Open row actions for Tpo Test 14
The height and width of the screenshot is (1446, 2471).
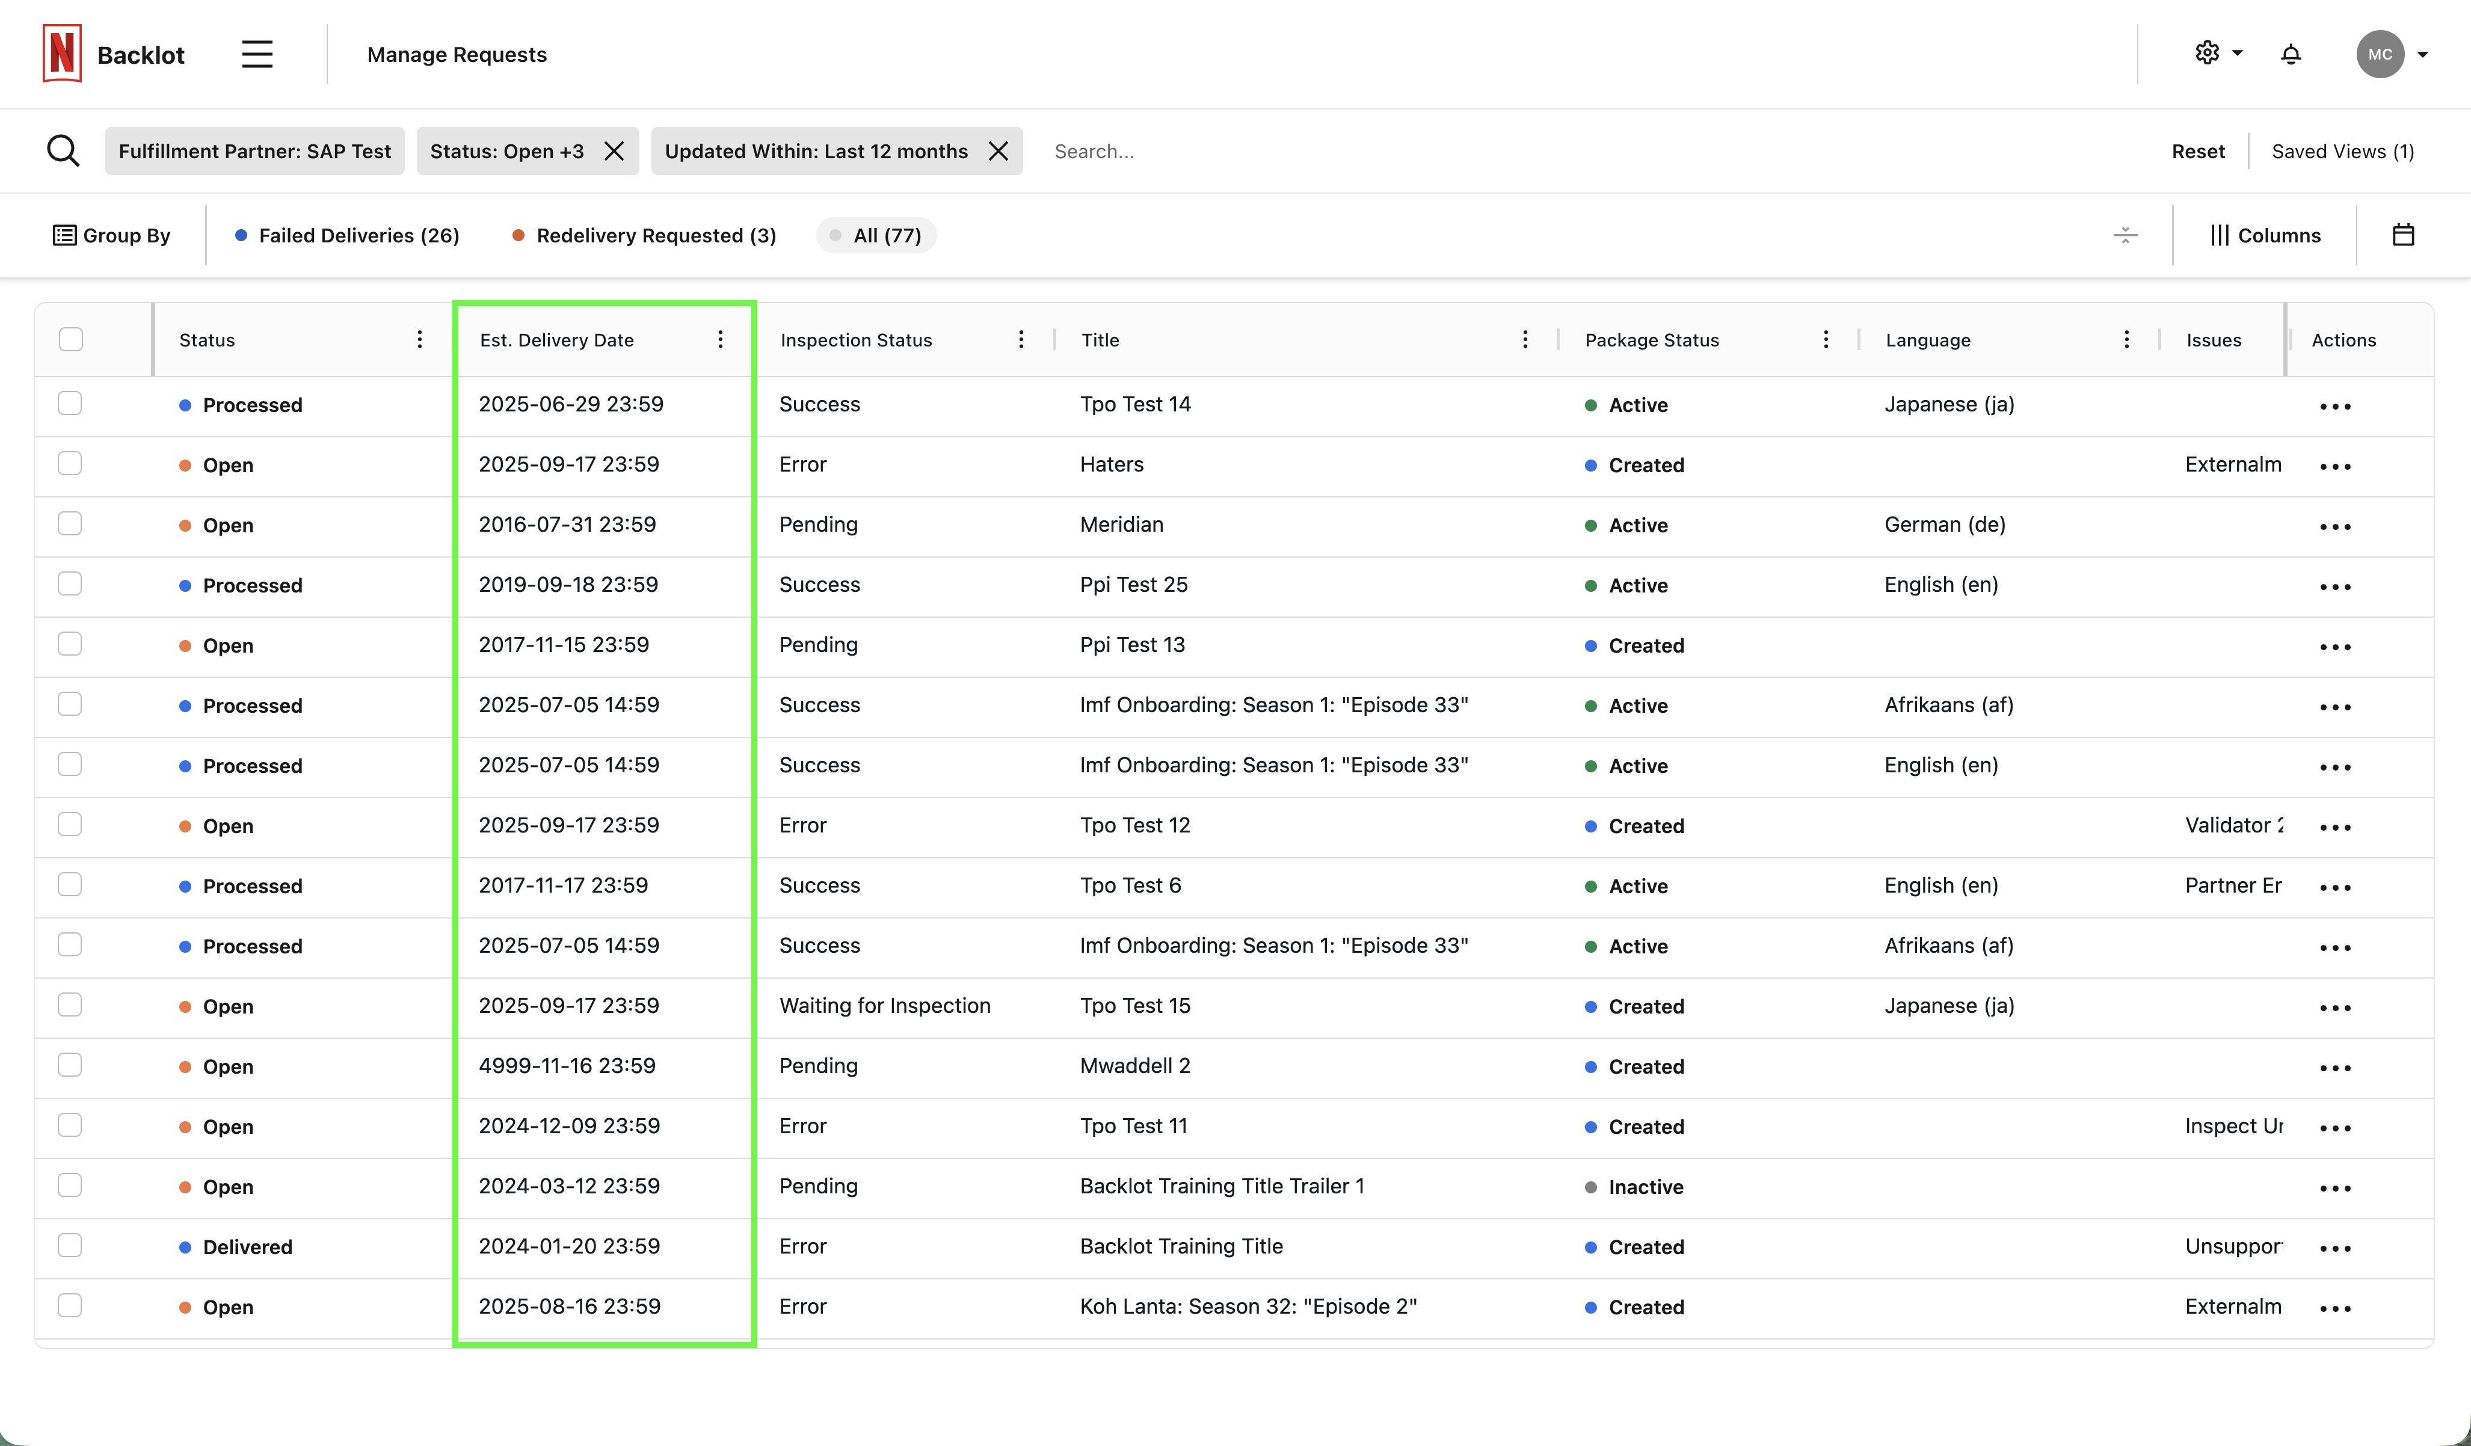coord(2334,406)
